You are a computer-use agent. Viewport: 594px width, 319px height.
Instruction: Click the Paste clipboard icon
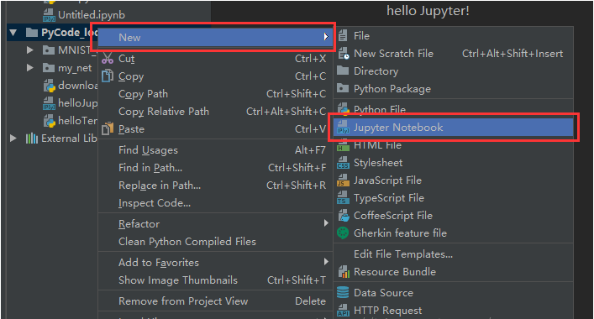click(108, 129)
